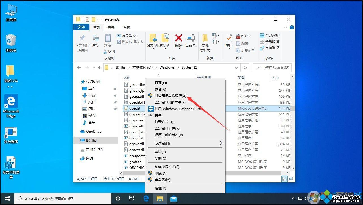Screen dimensions: 363x205
Task: Select 快速访问 in the navigation pane
Action: pyautogui.click(x=93, y=82)
